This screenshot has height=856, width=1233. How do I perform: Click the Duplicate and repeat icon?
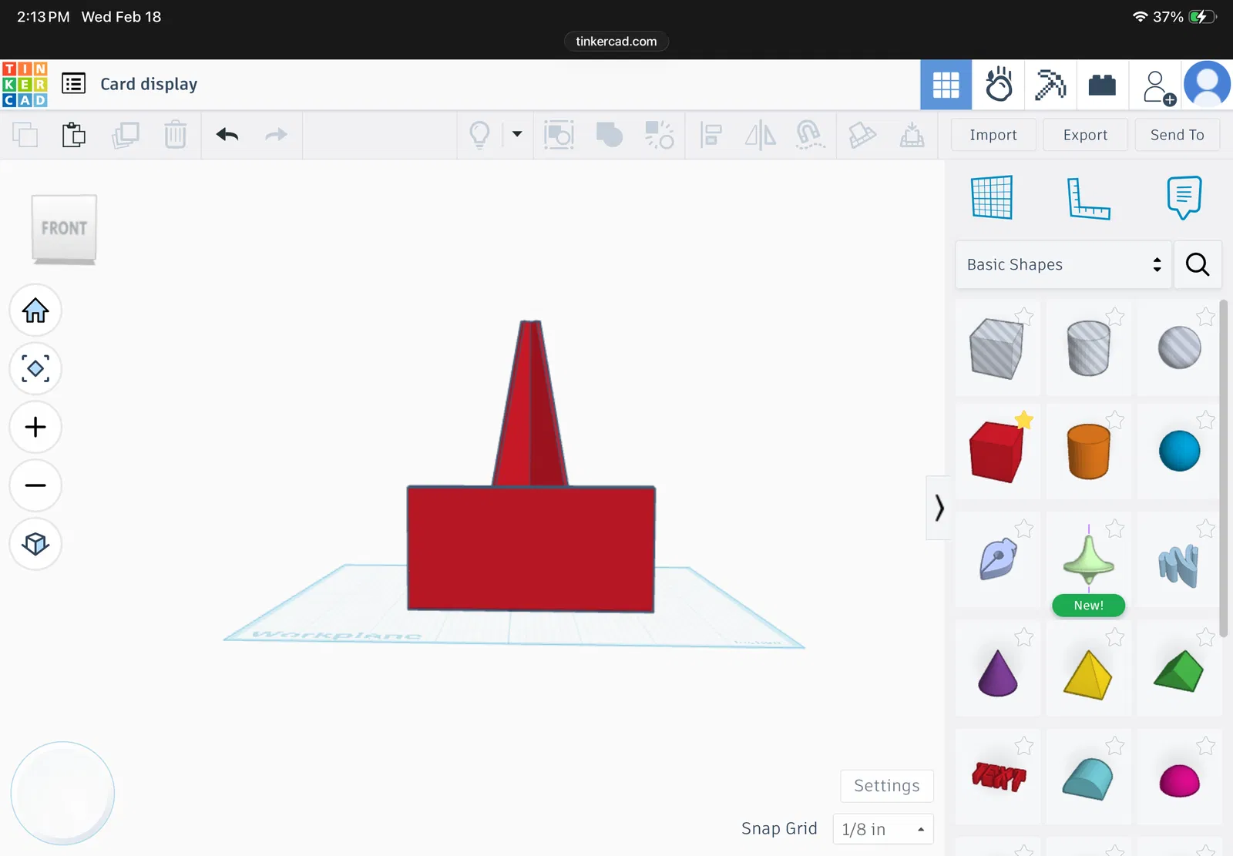(125, 135)
